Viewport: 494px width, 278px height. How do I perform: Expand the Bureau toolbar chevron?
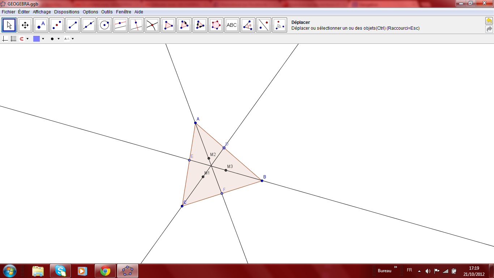[396, 267]
